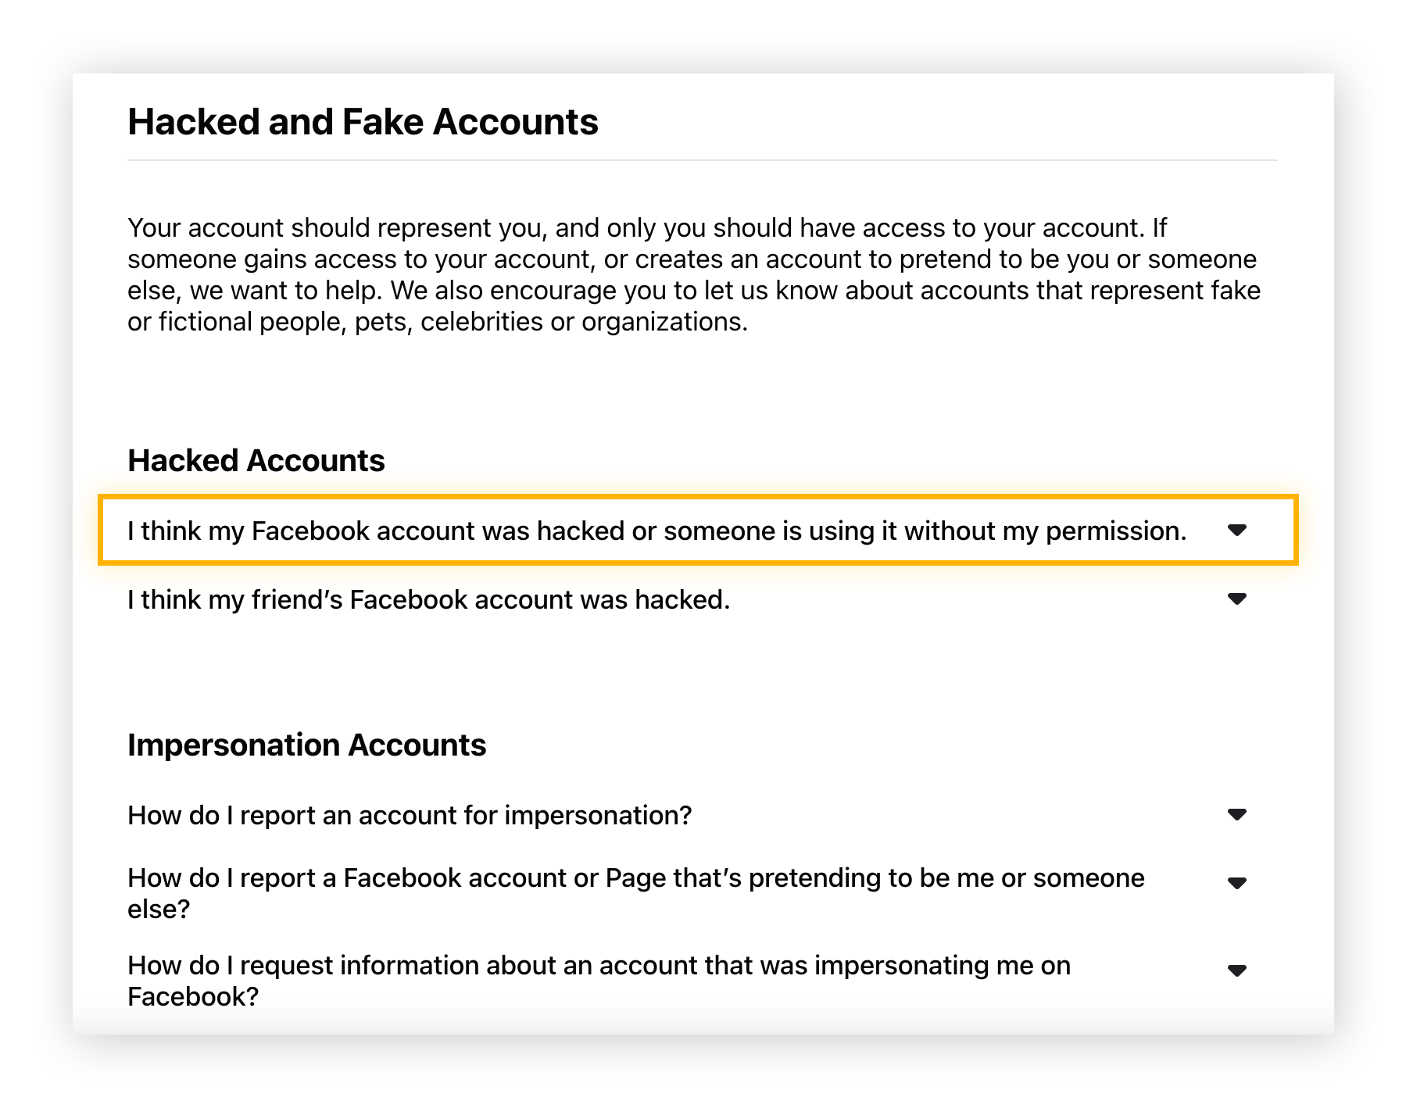Expand the 'pretending to be me or someone else' question
The width and height of the screenshot is (1406, 1108).
tap(1237, 883)
